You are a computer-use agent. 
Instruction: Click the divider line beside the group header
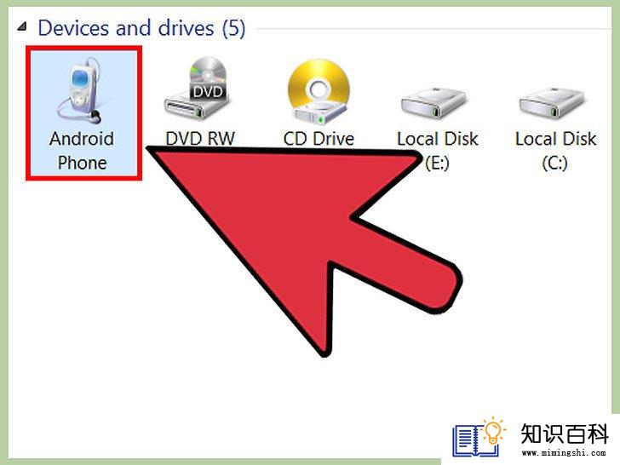433,28
